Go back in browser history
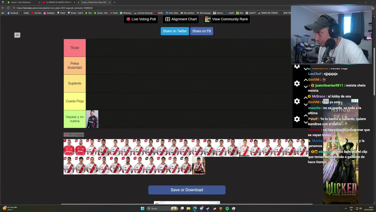This screenshot has height=212, width=376. pyautogui.click(x=3, y=8)
